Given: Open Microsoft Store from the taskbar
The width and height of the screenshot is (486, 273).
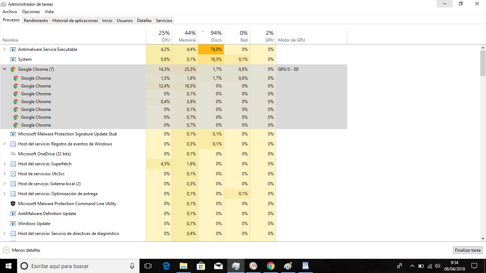Looking at the screenshot, I should click(201, 266).
